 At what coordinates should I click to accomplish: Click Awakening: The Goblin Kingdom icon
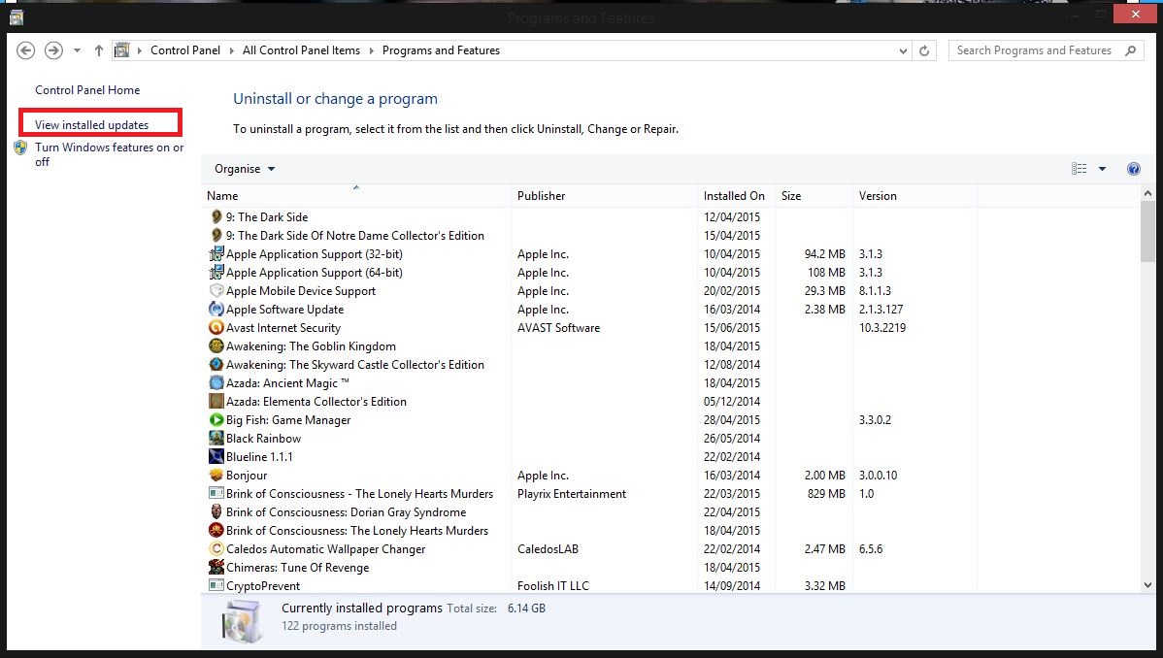pos(216,345)
